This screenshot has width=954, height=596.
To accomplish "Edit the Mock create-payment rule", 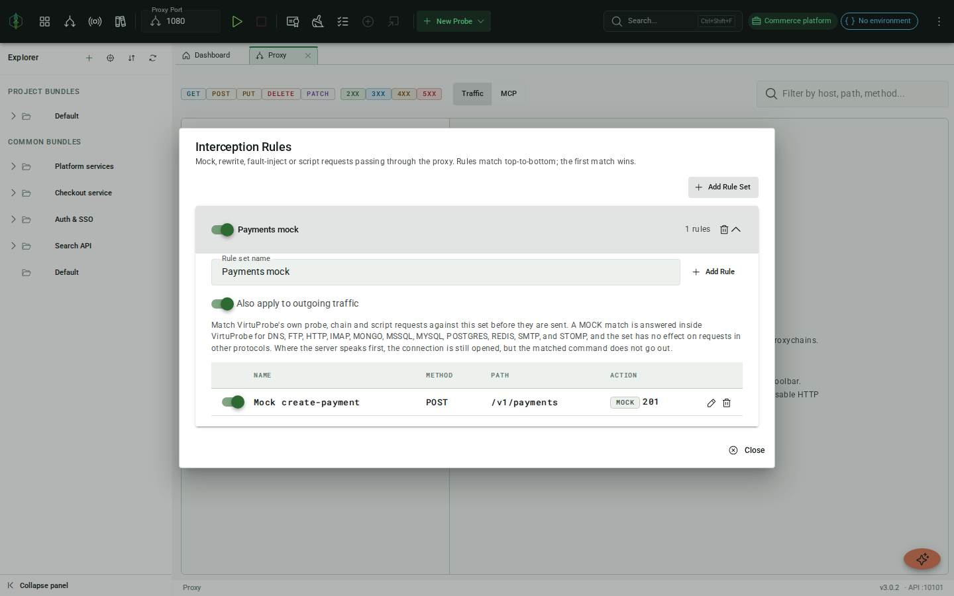I will point(711,403).
